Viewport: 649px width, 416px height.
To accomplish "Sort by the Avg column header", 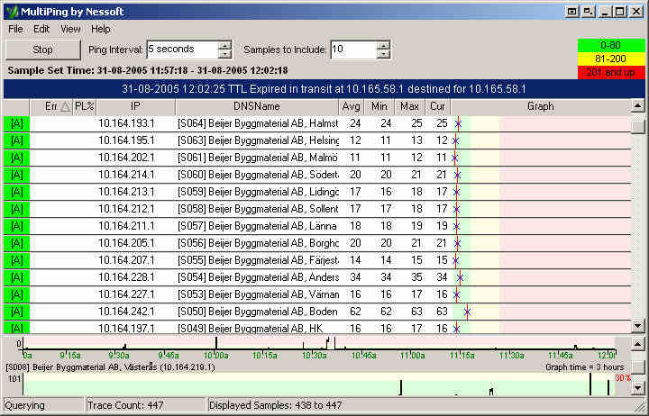I will [351, 106].
